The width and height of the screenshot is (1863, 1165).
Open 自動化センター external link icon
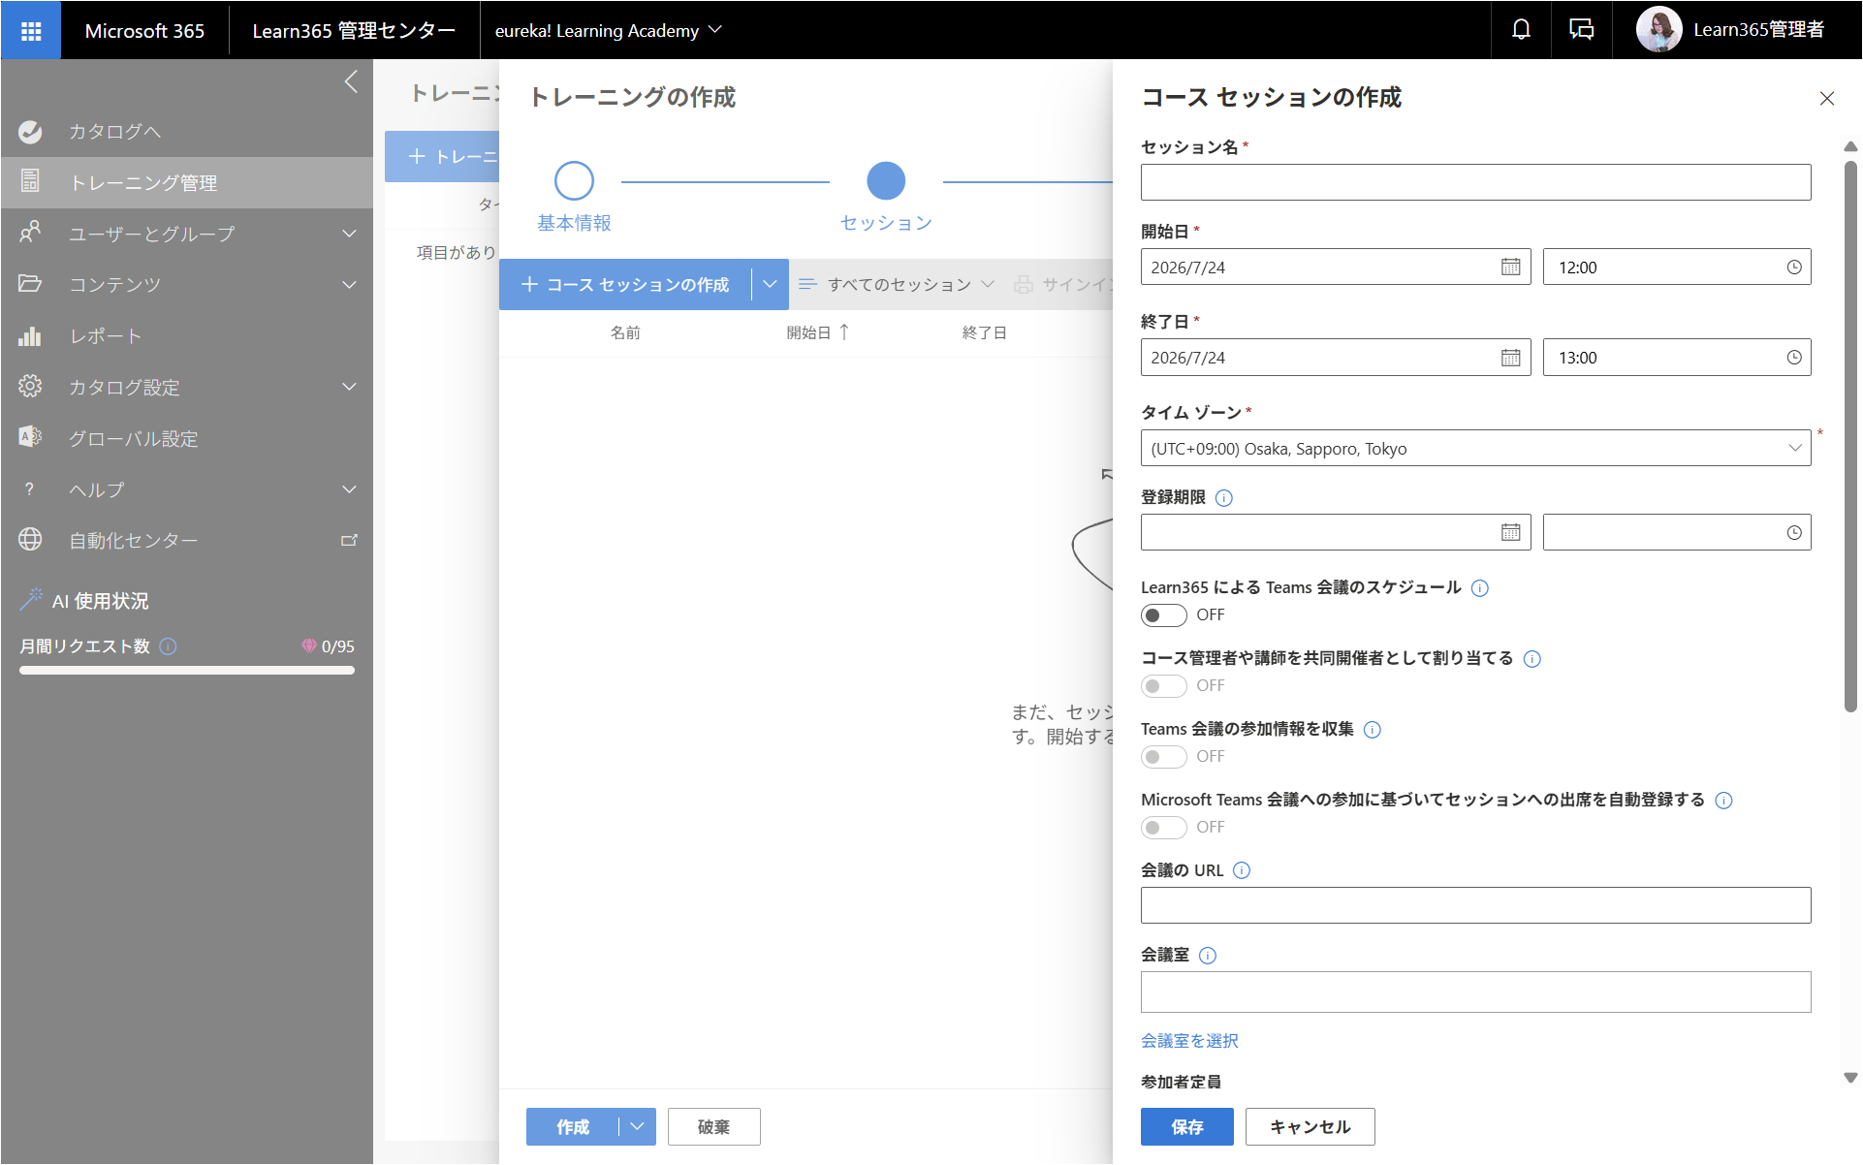(x=349, y=541)
